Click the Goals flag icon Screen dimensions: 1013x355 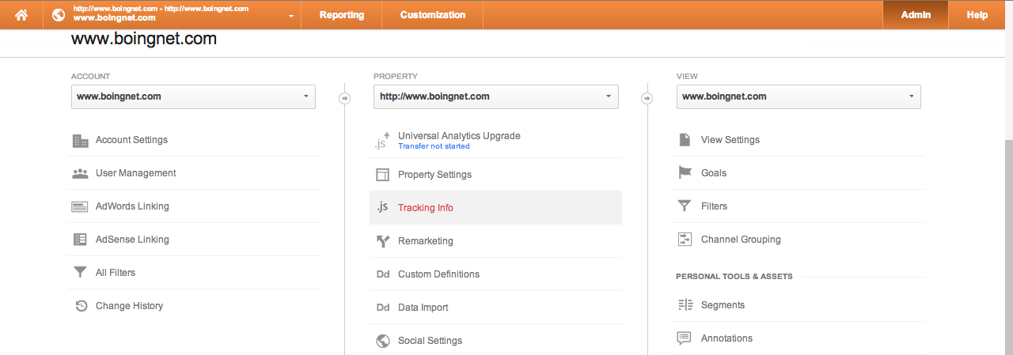685,173
